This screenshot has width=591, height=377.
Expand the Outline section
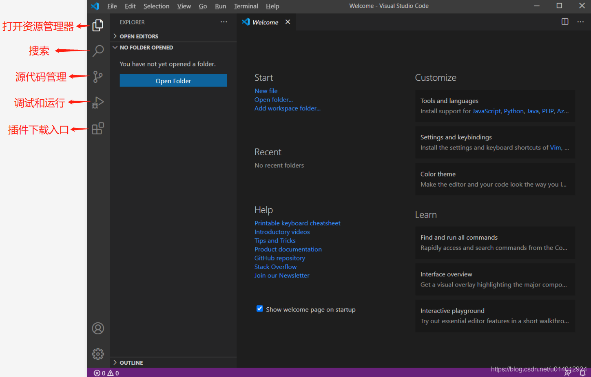173,362
